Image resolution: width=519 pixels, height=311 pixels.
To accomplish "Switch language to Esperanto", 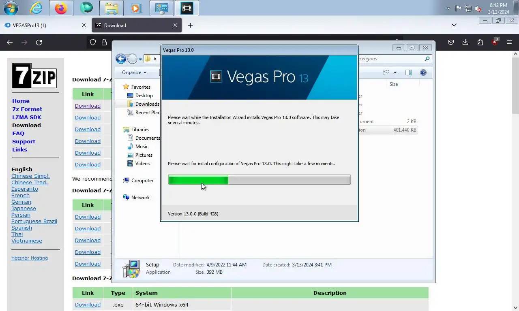I will pyautogui.click(x=25, y=189).
